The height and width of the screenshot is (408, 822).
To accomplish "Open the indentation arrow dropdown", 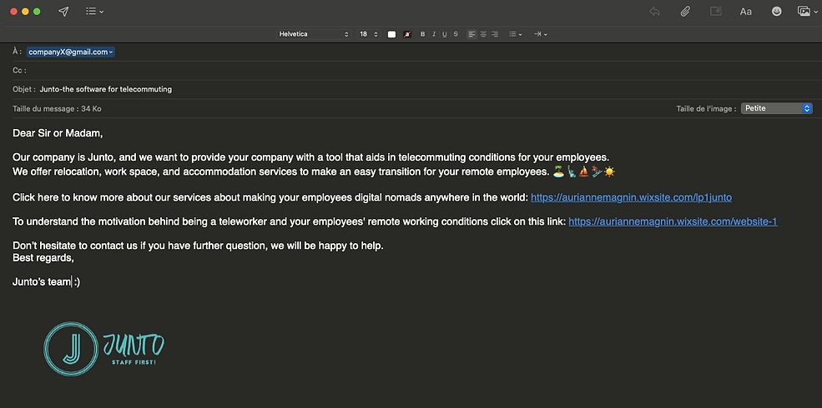I will pos(541,34).
